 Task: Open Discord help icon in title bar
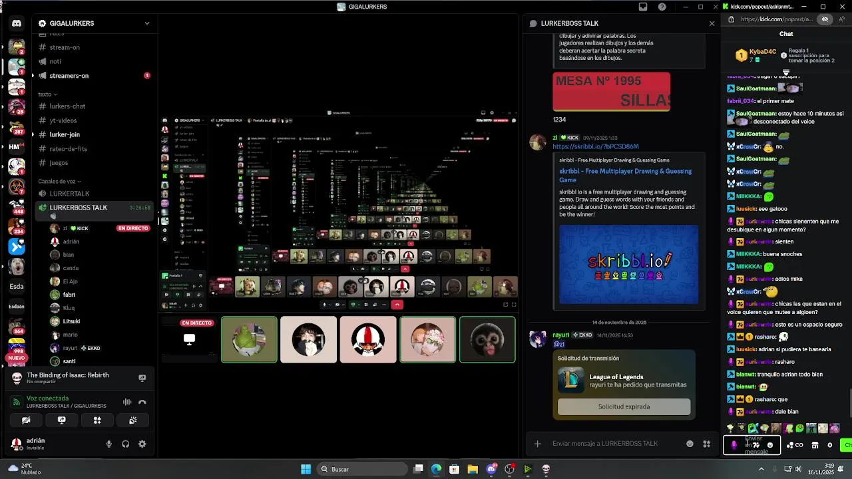coord(662,7)
